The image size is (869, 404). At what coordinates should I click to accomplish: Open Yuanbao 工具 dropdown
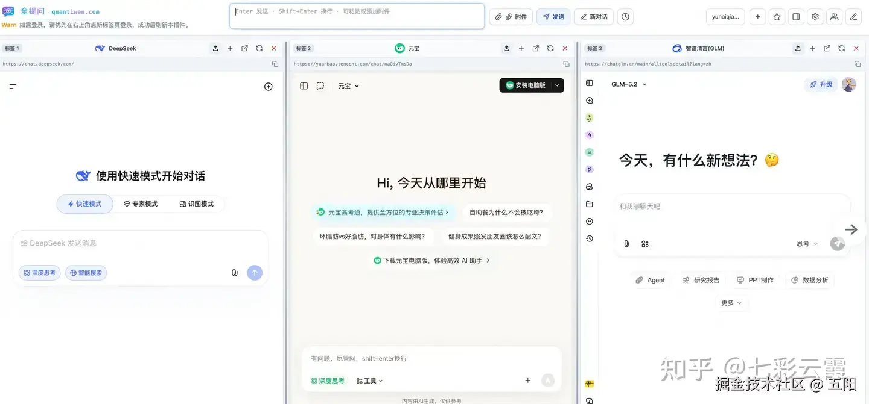click(x=370, y=381)
